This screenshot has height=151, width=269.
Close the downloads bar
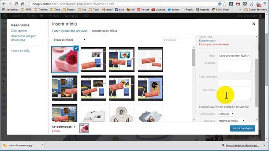(x=264, y=146)
